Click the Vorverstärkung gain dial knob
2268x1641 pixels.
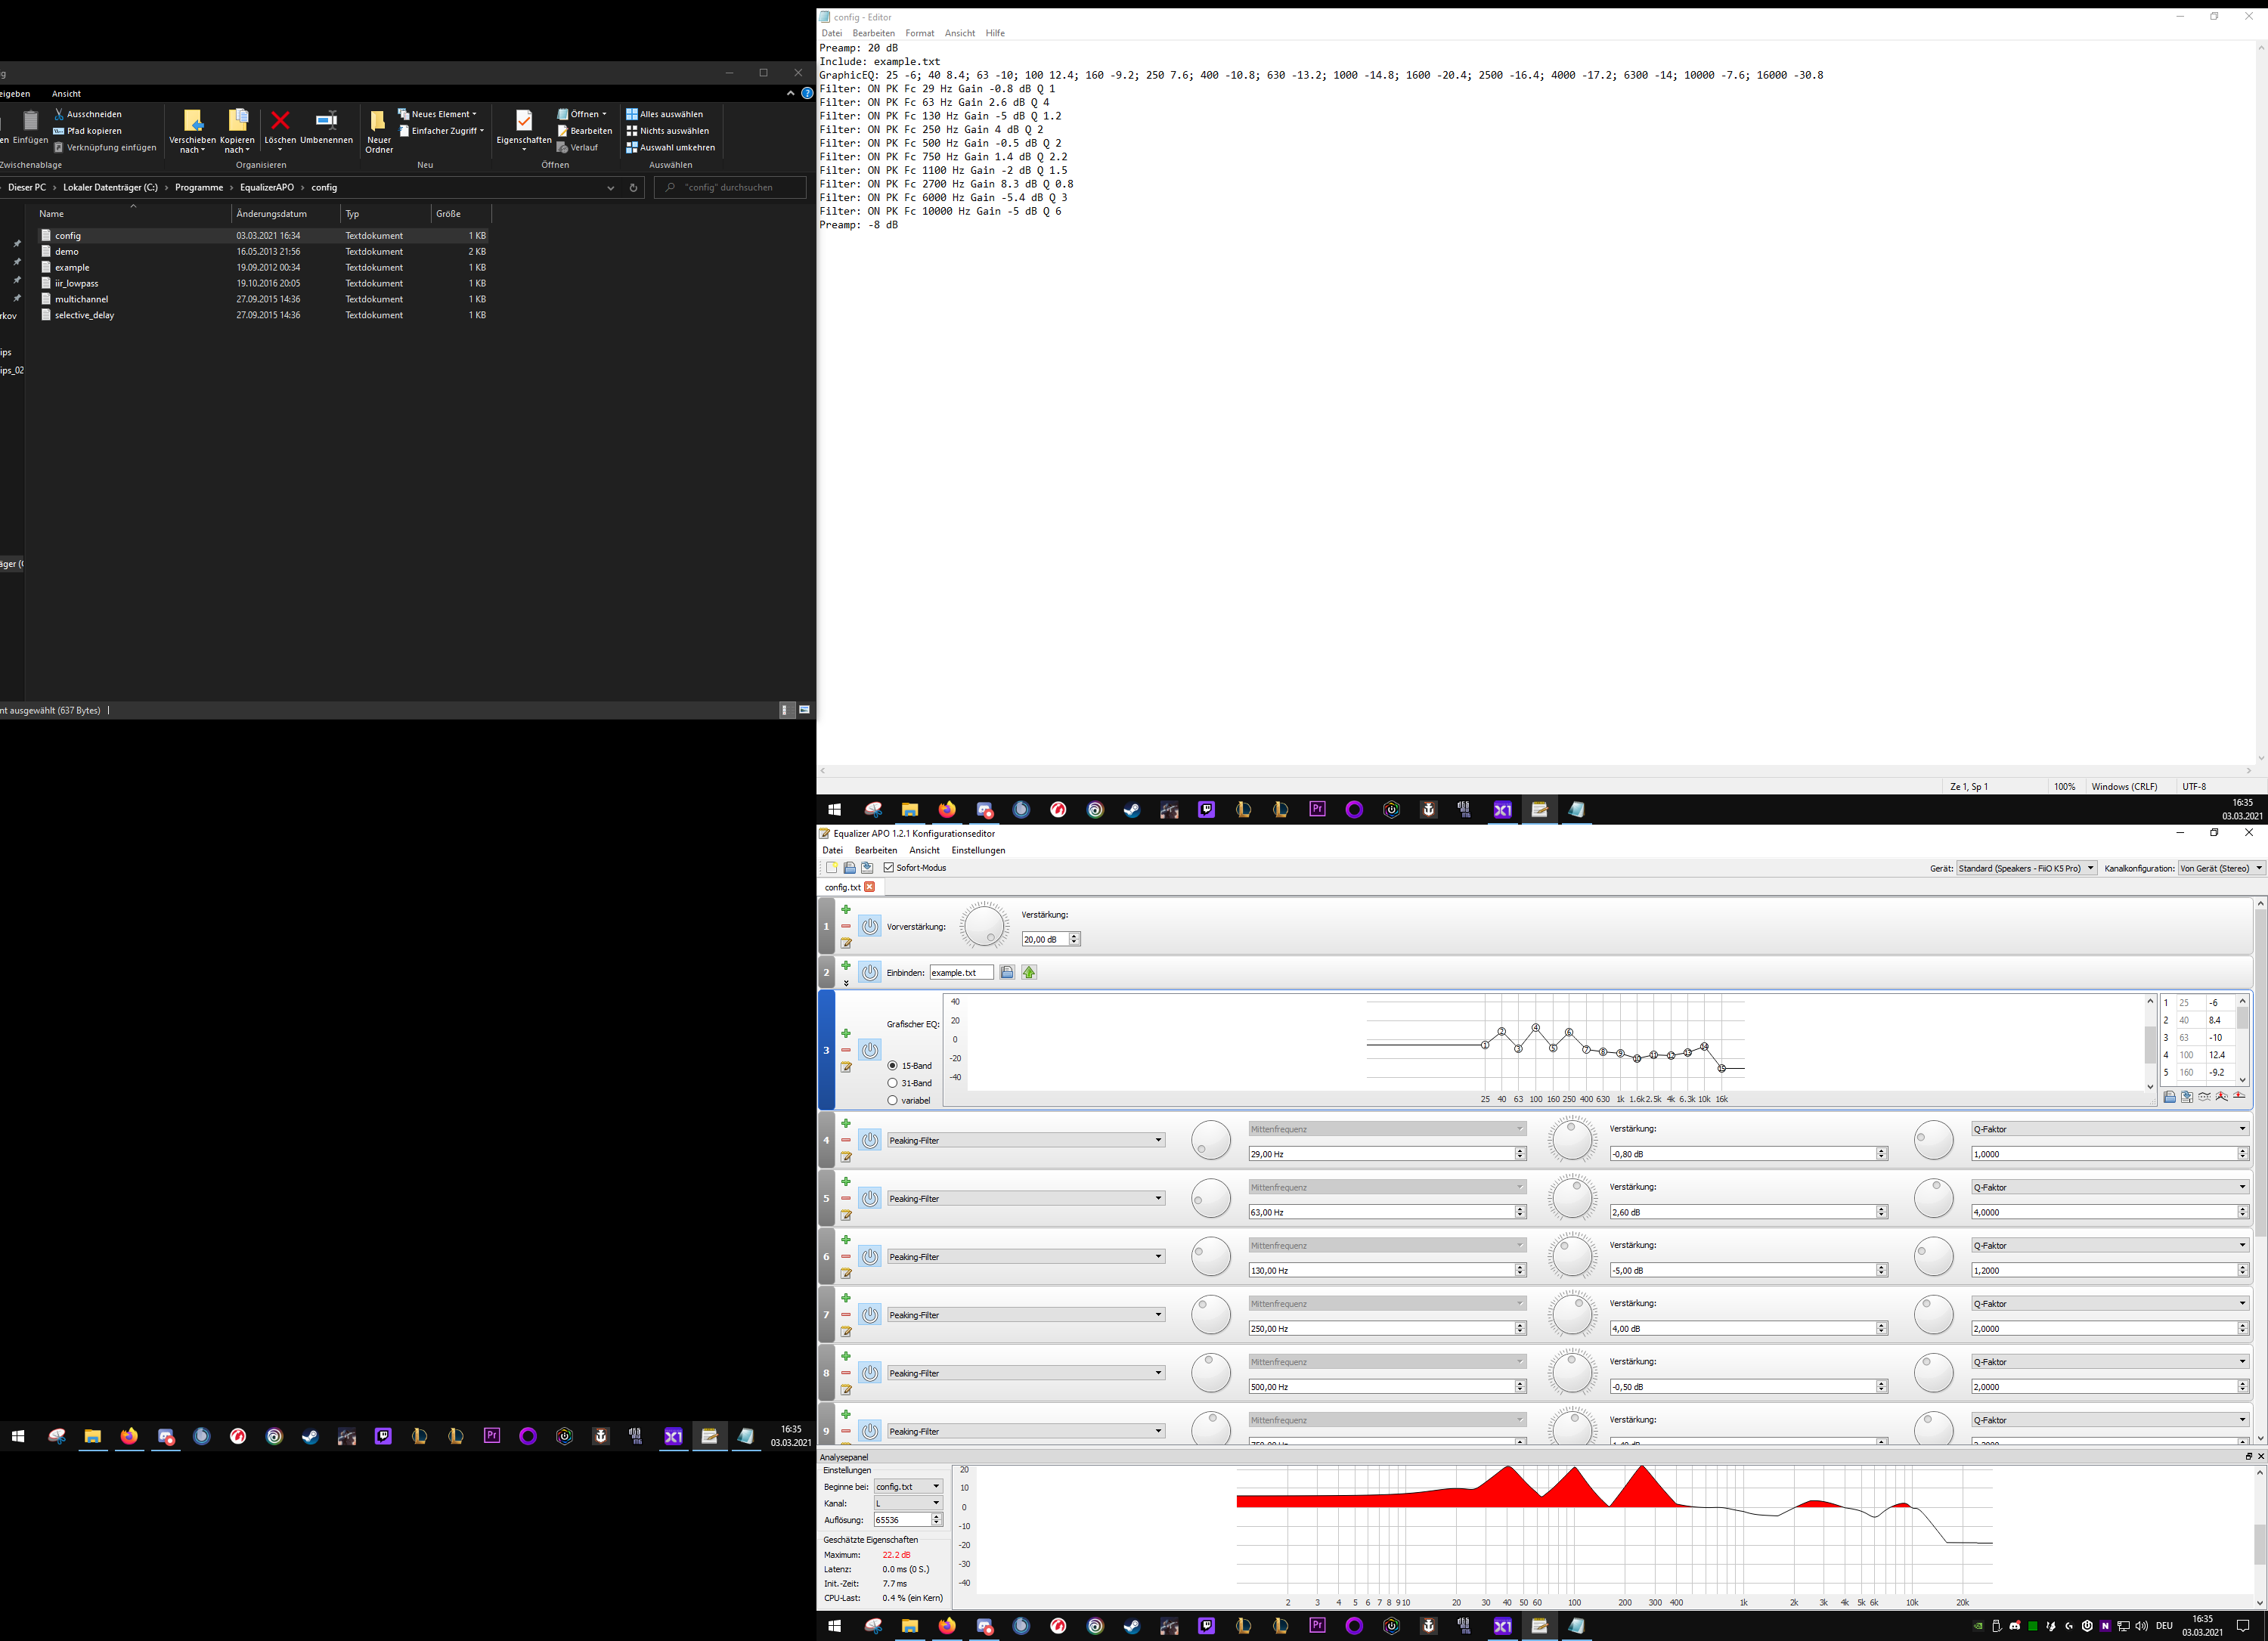tap(984, 926)
